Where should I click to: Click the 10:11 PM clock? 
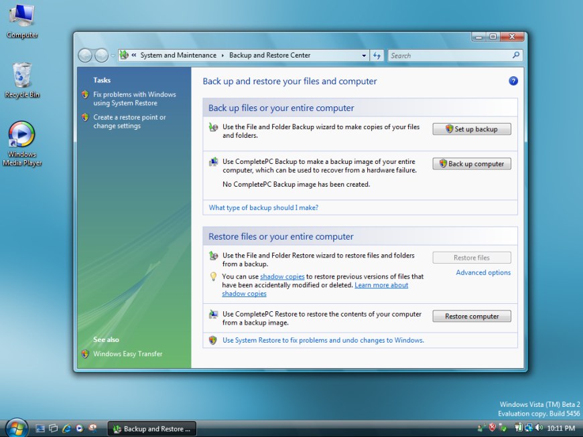click(561, 428)
